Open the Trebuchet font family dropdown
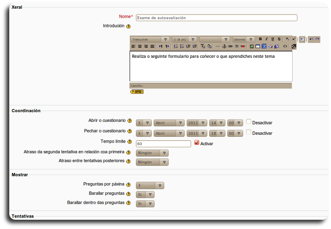 (150, 39)
